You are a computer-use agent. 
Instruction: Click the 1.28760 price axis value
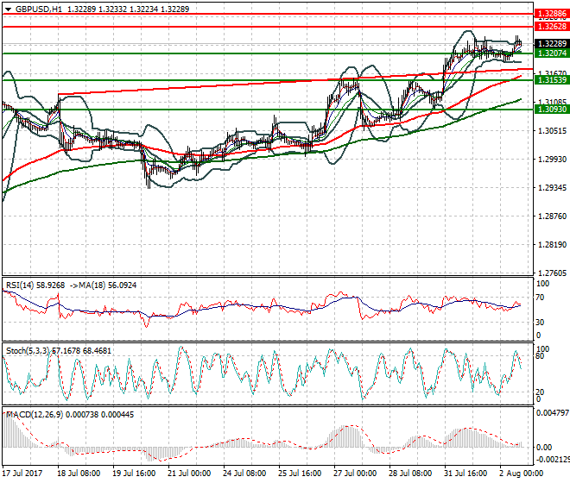pos(552,216)
